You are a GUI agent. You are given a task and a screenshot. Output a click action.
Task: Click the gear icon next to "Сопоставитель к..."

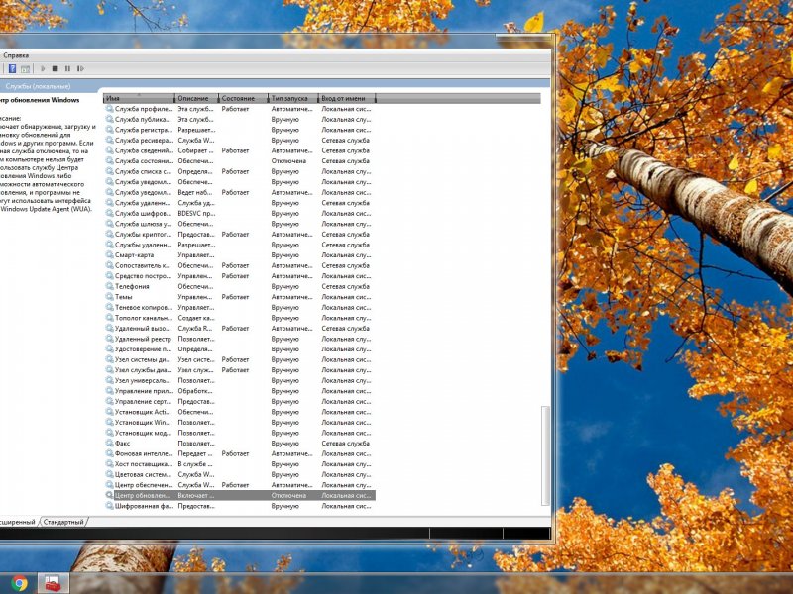pos(109,265)
